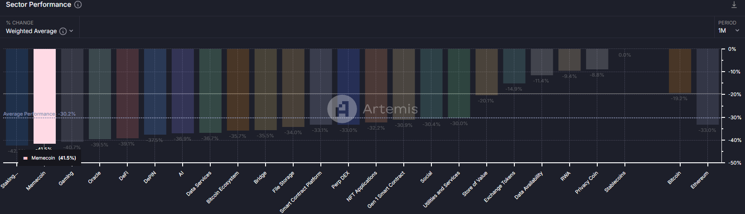
Task: Select the highlighted Memecoin bar
Action: [44, 96]
